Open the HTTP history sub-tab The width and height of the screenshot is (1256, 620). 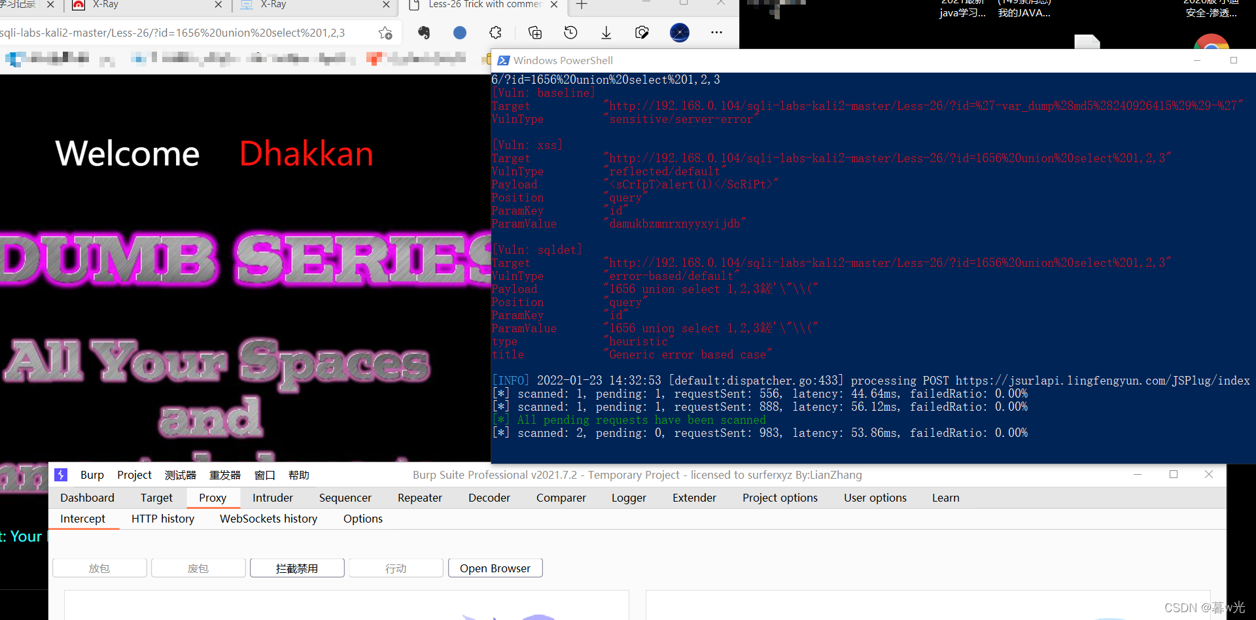click(163, 519)
